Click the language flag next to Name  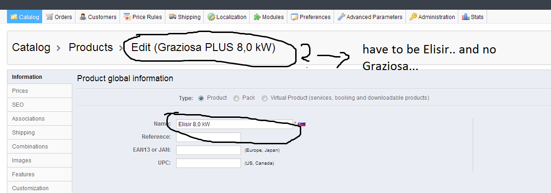point(302,124)
